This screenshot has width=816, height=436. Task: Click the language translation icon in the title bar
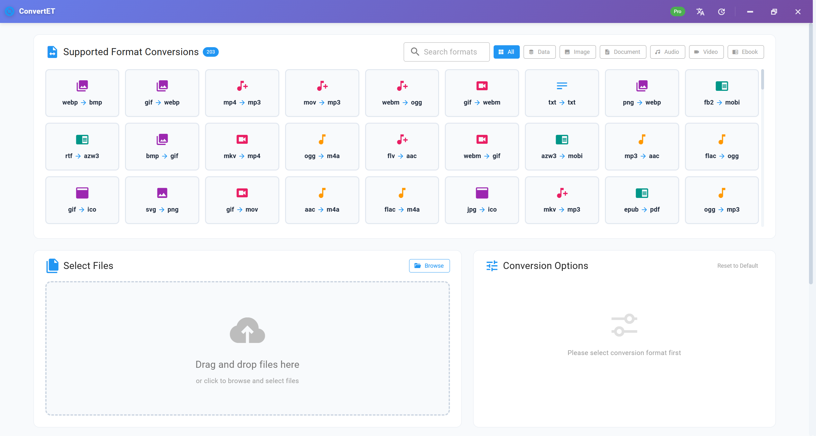click(700, 11)
